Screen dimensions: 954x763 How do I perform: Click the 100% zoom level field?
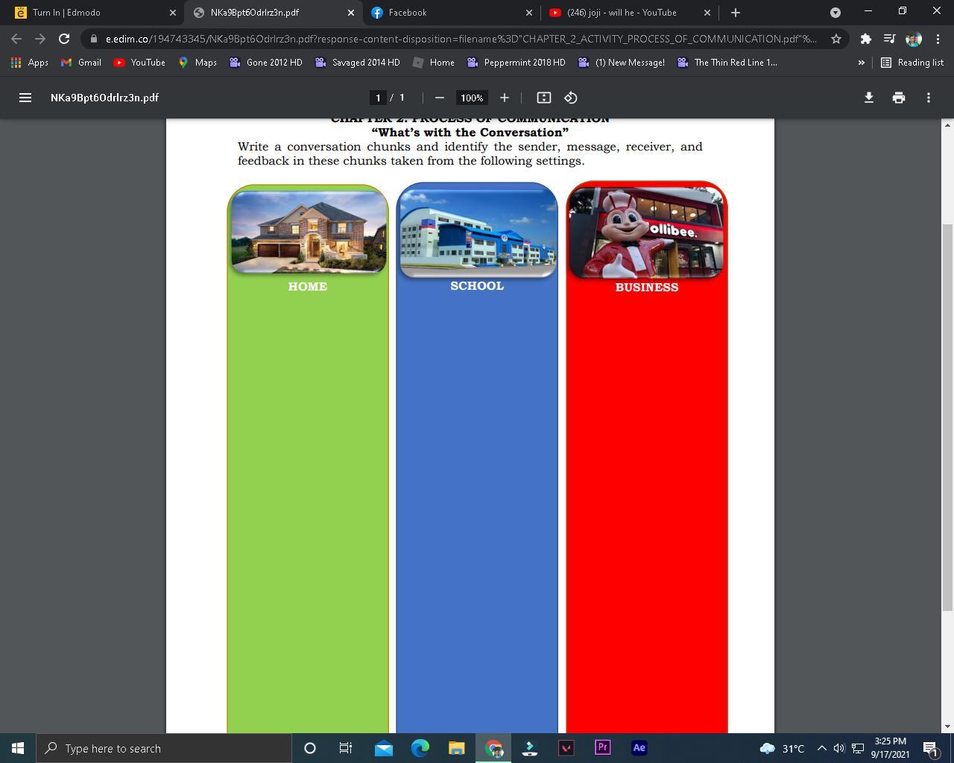472,98
